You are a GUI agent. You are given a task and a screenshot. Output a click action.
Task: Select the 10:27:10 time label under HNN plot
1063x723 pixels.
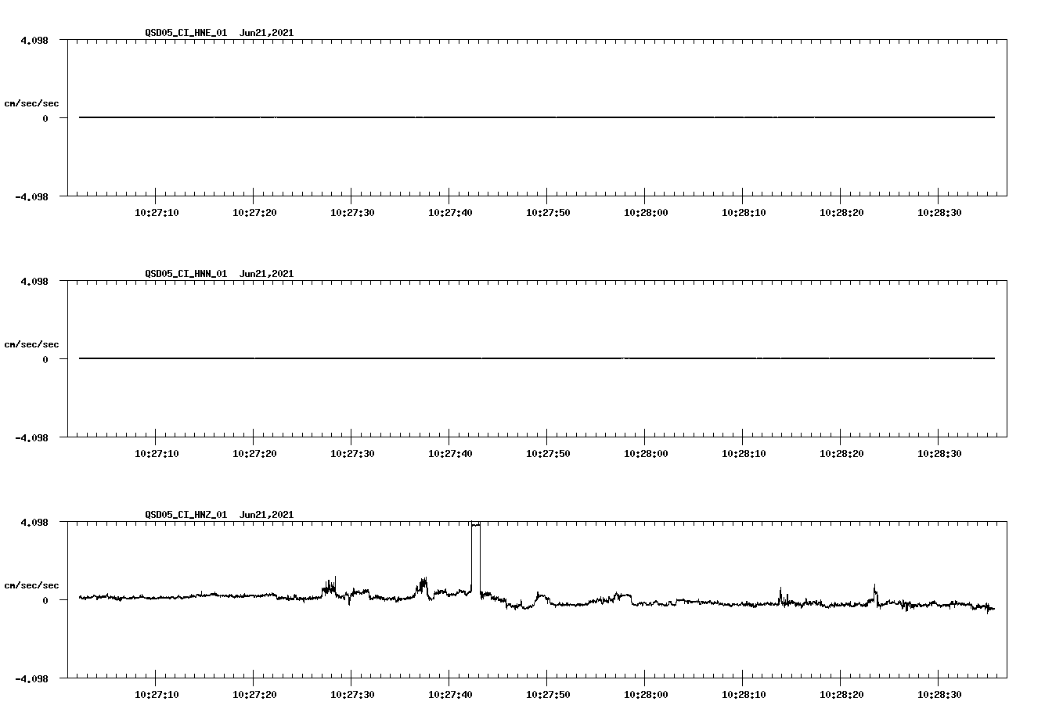157,454
